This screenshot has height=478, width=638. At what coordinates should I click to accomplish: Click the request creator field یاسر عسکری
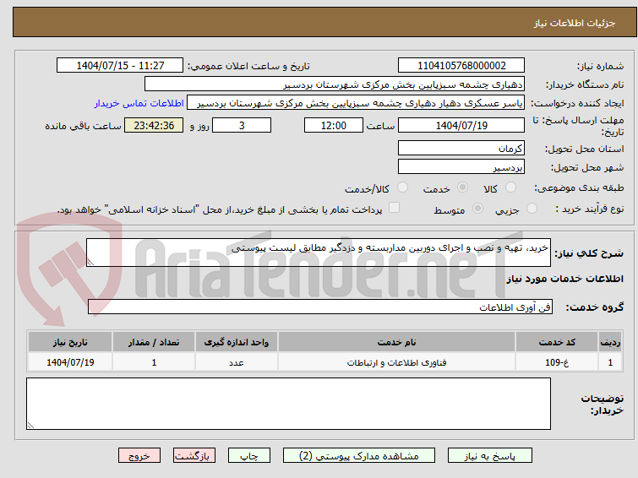pos(356,103)
